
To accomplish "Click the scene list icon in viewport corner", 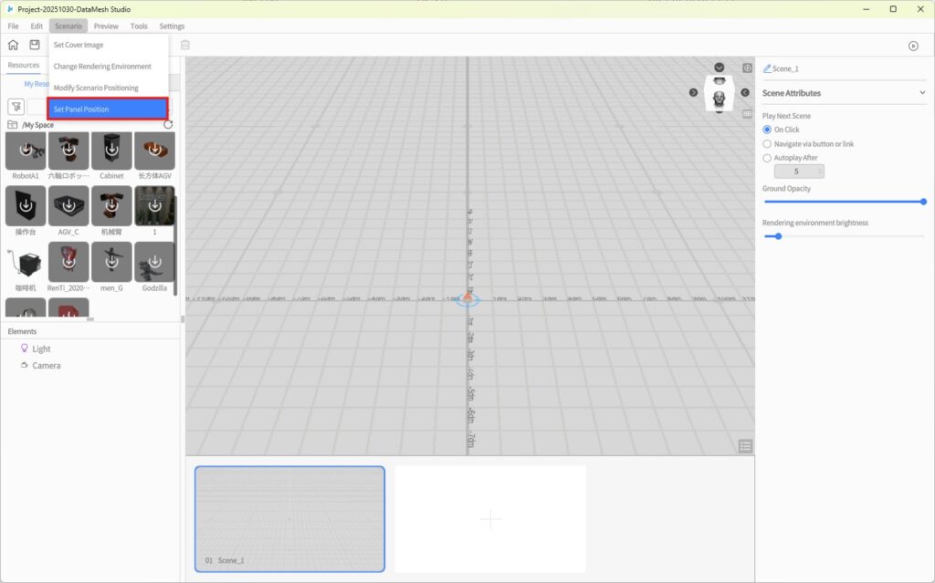I will tap(745, 445).
